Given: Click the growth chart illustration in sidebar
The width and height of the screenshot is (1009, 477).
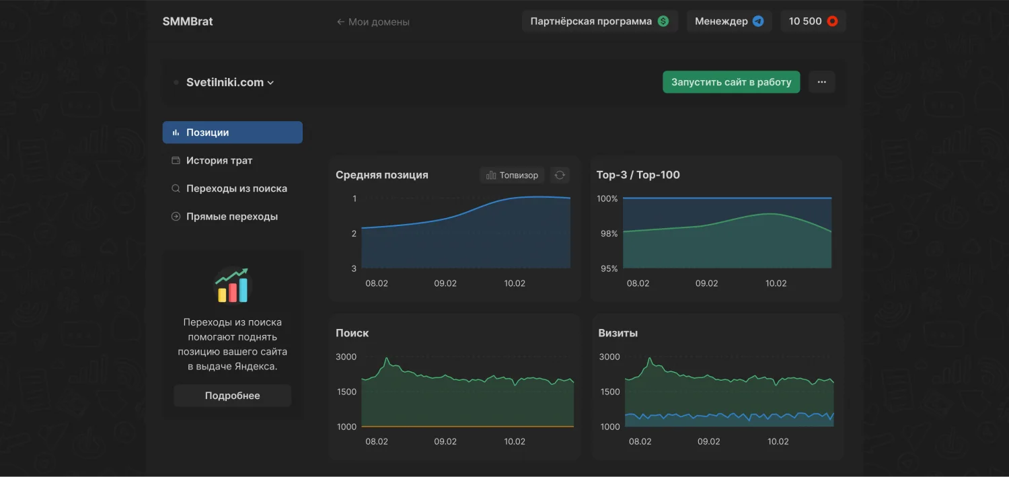Looking at the screenshot, I should [x=232, y=285].
